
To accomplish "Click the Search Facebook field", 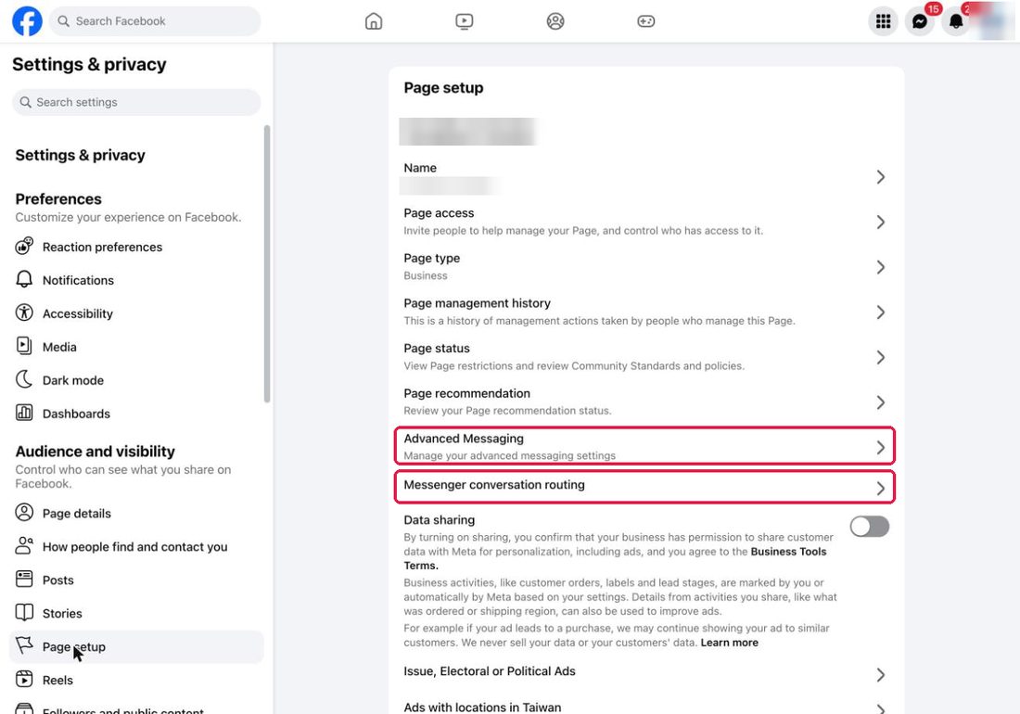I will click(x=155, y=20).
